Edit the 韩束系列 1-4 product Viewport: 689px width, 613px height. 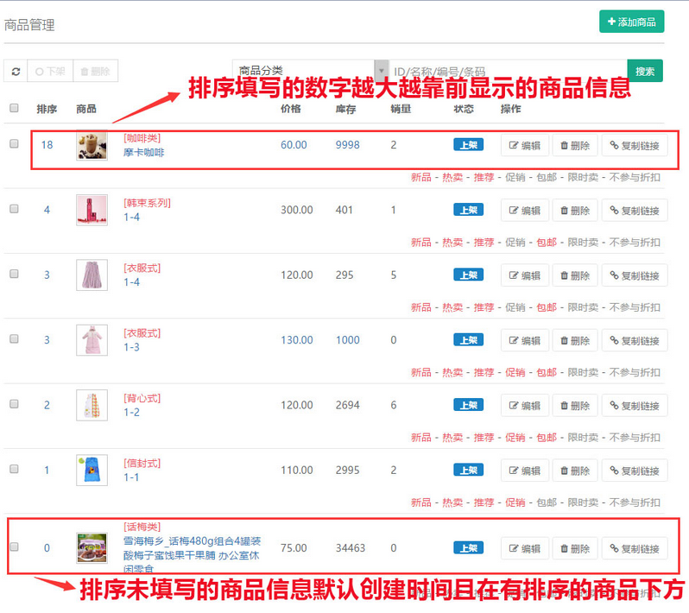[525, 211]
